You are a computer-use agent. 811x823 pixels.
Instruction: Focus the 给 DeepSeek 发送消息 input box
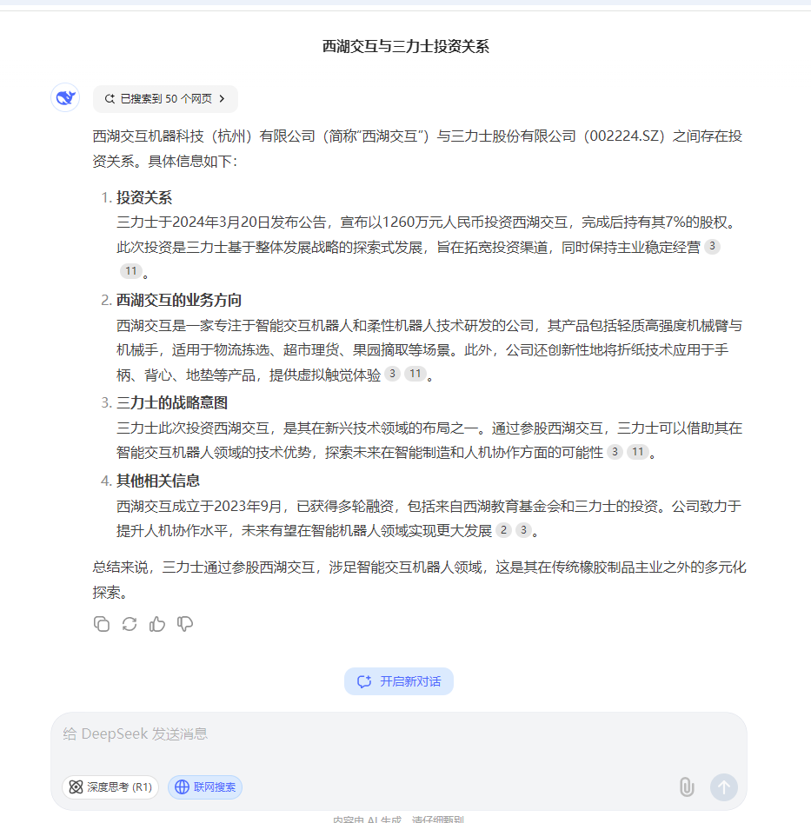point(399,733)
